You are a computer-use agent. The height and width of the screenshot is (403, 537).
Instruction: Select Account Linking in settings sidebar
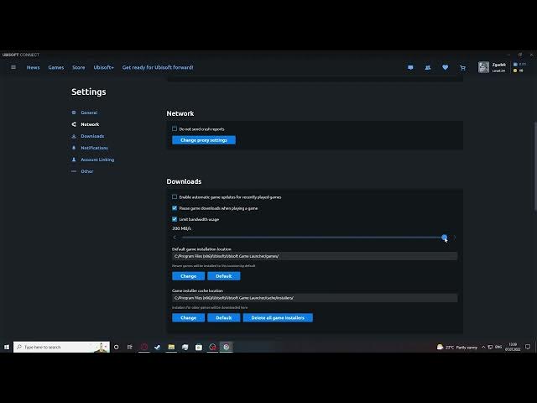click(97, 160)
